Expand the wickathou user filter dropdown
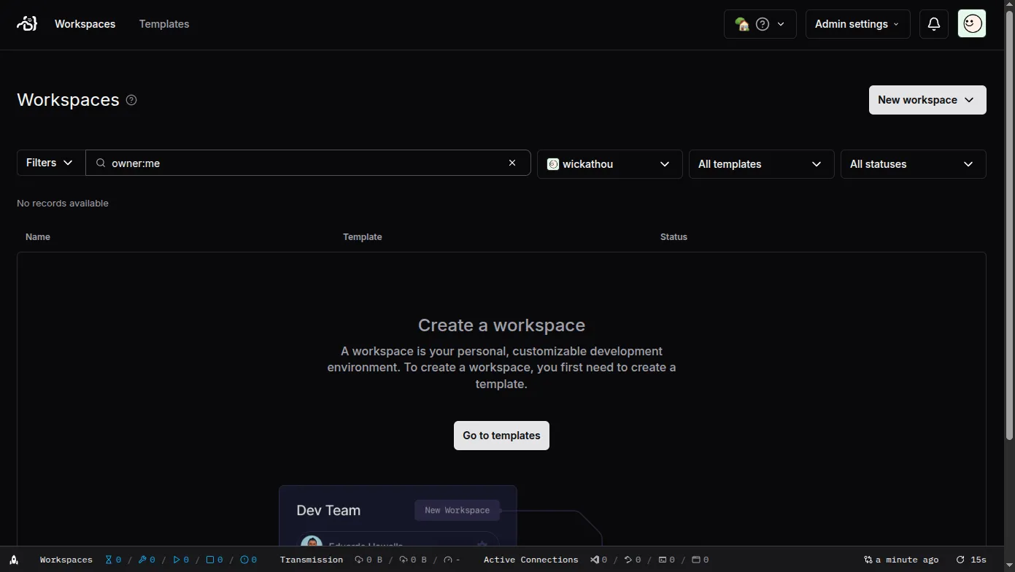Screen dimensions: 1015x572 (x=609, y=163)
